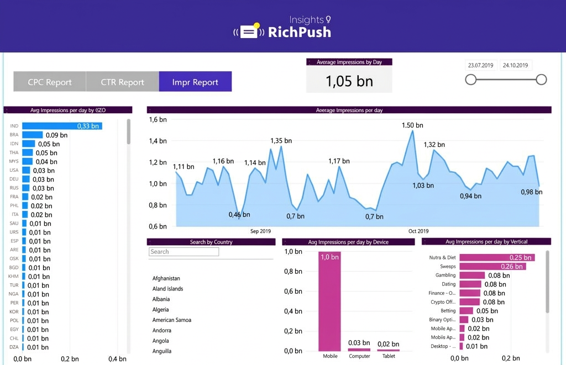Select Angola in the country list

tap(161, 341)
